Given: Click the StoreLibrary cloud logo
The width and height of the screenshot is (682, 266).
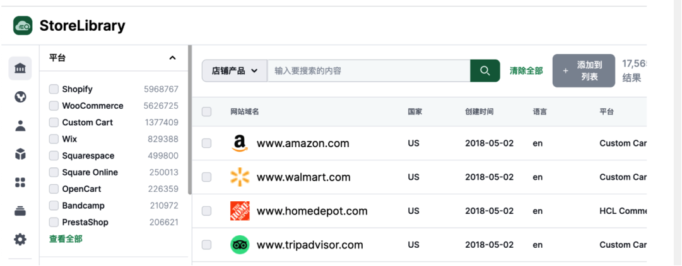Looking at the screenshot, I should point(23,26).
